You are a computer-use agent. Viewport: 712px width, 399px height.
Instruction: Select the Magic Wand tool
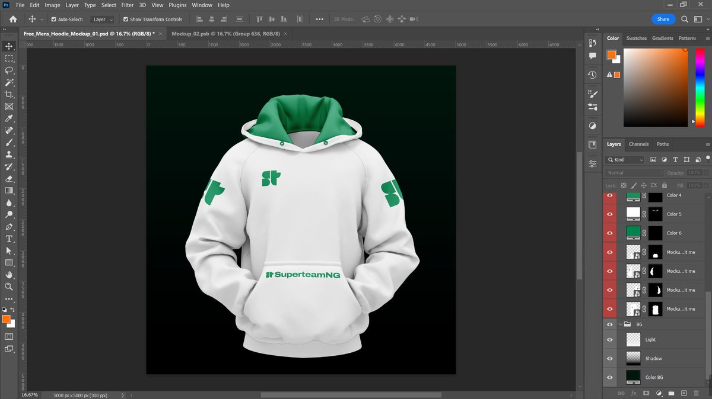(x=9, y=82)
